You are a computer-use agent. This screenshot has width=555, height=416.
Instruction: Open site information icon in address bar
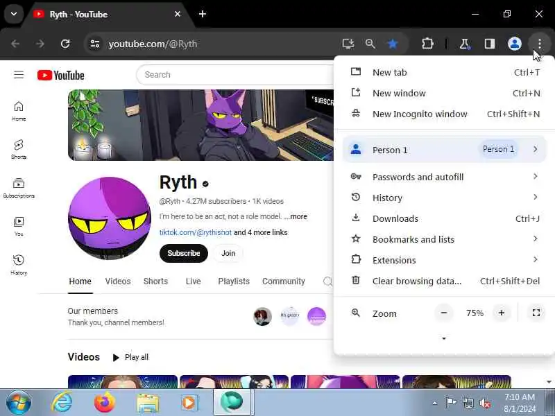coord(95,44)
